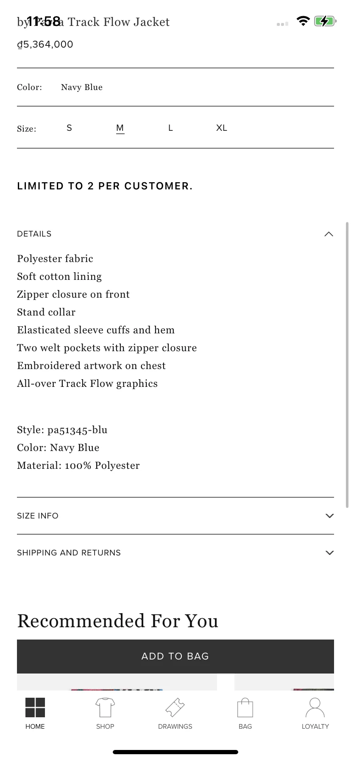The image size is (351, 761).
Task: Tap the battery charging status icon
Action: 325,21
